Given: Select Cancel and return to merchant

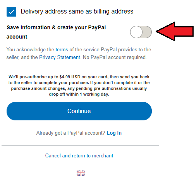Looking at the screenshot, I should (79, 155).
